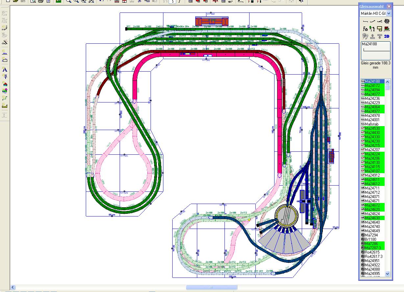Select Mä24064 in the track list
This screenshot has height=292, width=404.
tap(373, 107)
